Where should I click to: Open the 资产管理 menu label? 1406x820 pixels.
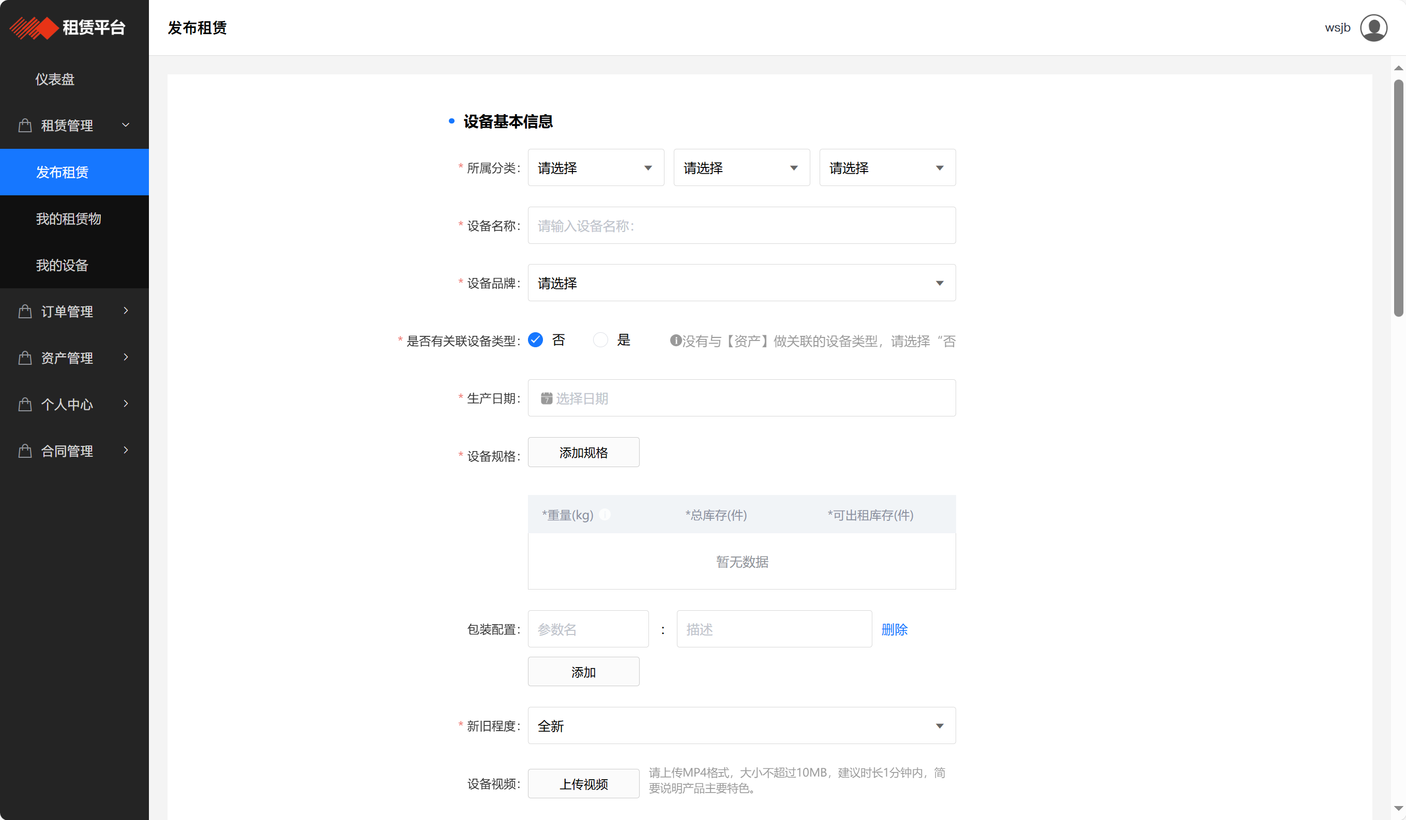point(67,358)
